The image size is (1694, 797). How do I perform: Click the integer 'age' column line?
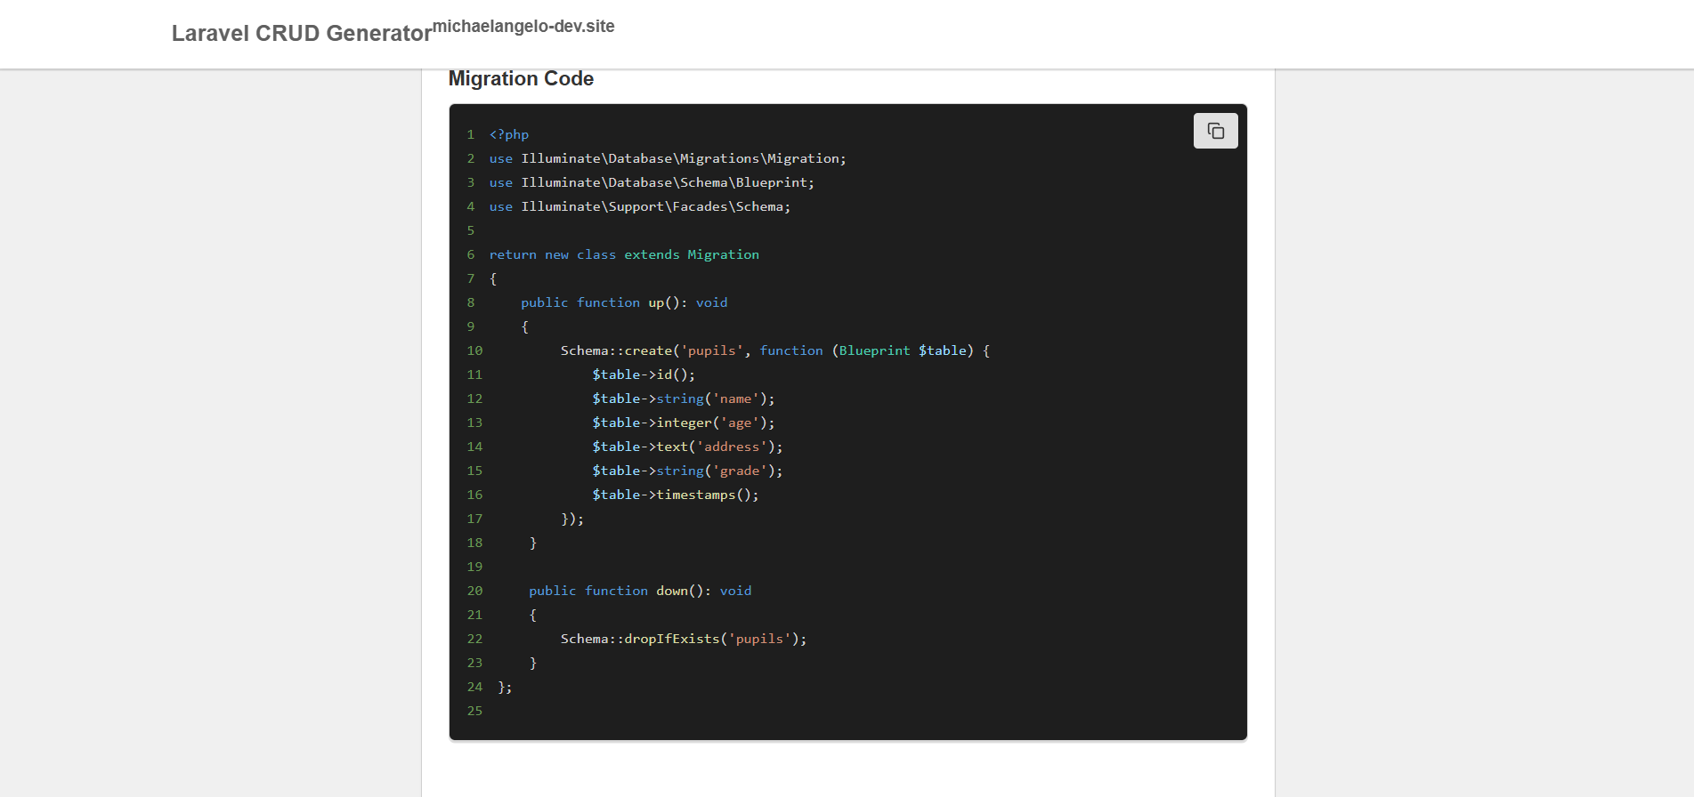[683, 423]
